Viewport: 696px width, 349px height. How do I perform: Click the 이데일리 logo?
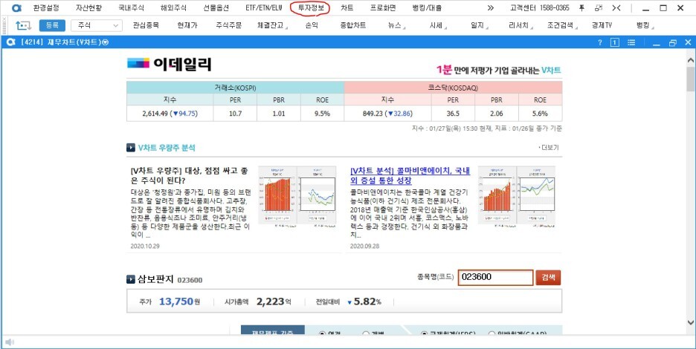pyautogui.click(x=169, y=65)
